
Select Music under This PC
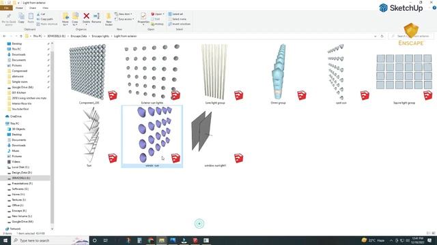pyautogui.click(x=15, y=150)
